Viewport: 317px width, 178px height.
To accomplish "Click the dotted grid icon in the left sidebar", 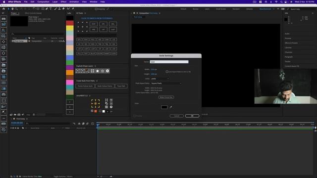I will coord(3,100).
